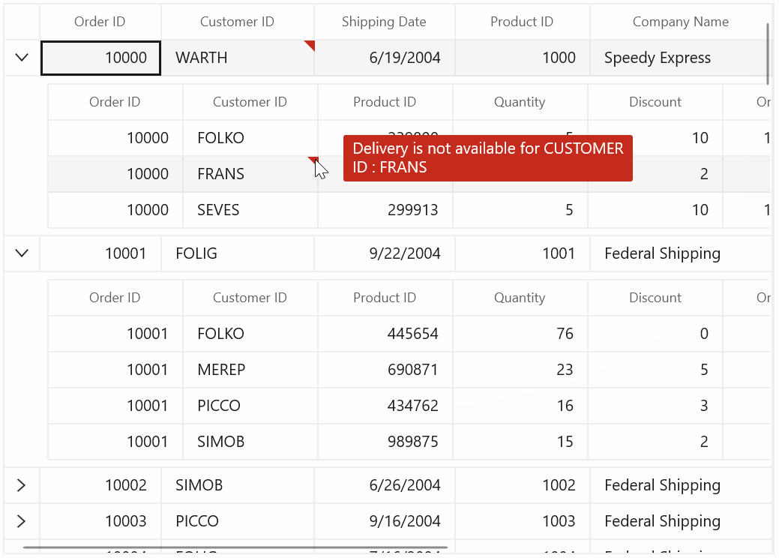Select the FOLIG customer cell in order 10001
Screen dimensions: 779x558
[x=238, y=253]
